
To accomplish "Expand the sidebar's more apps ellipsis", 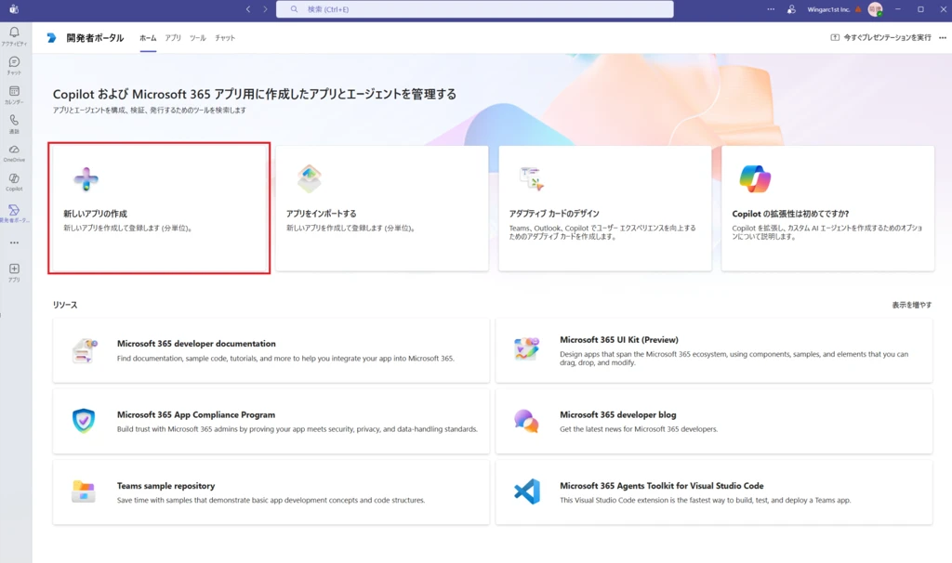I will coord(14,242).
